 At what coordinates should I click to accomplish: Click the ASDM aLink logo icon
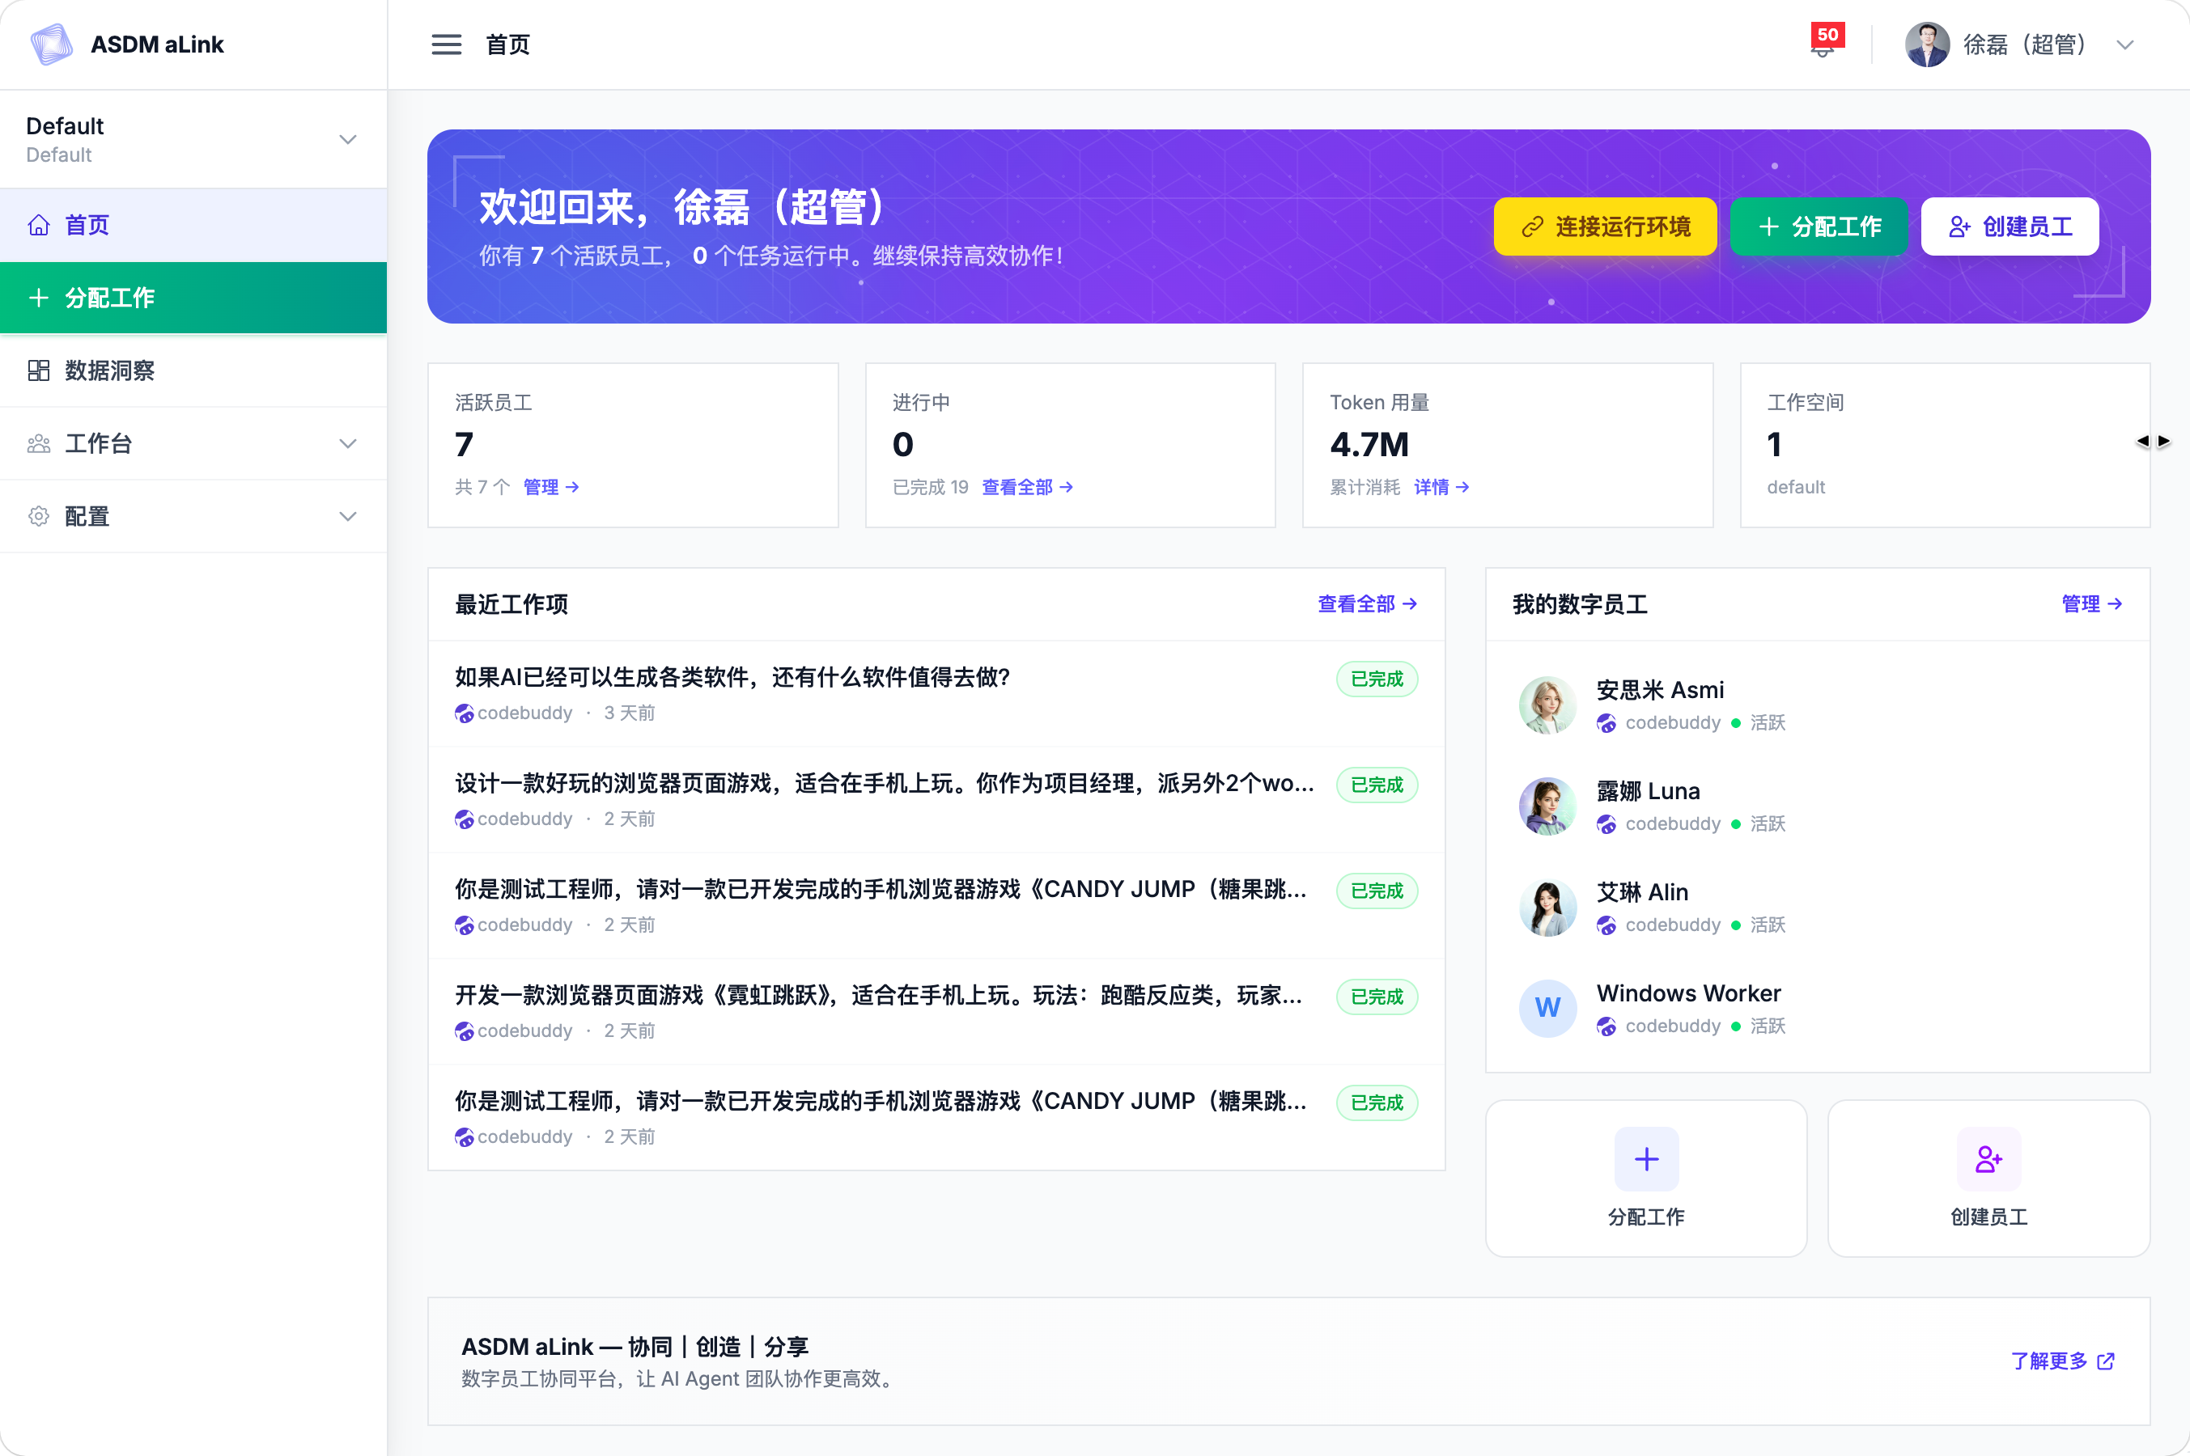(x=51, y=44)
